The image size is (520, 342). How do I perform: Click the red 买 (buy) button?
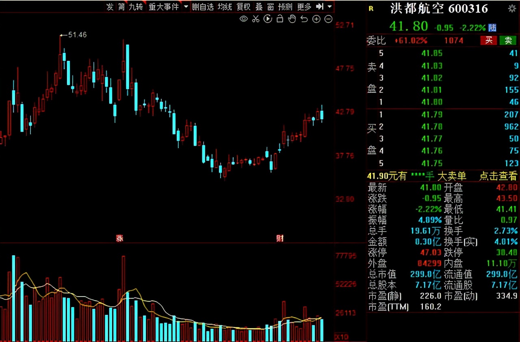click(x=488, y=41)
